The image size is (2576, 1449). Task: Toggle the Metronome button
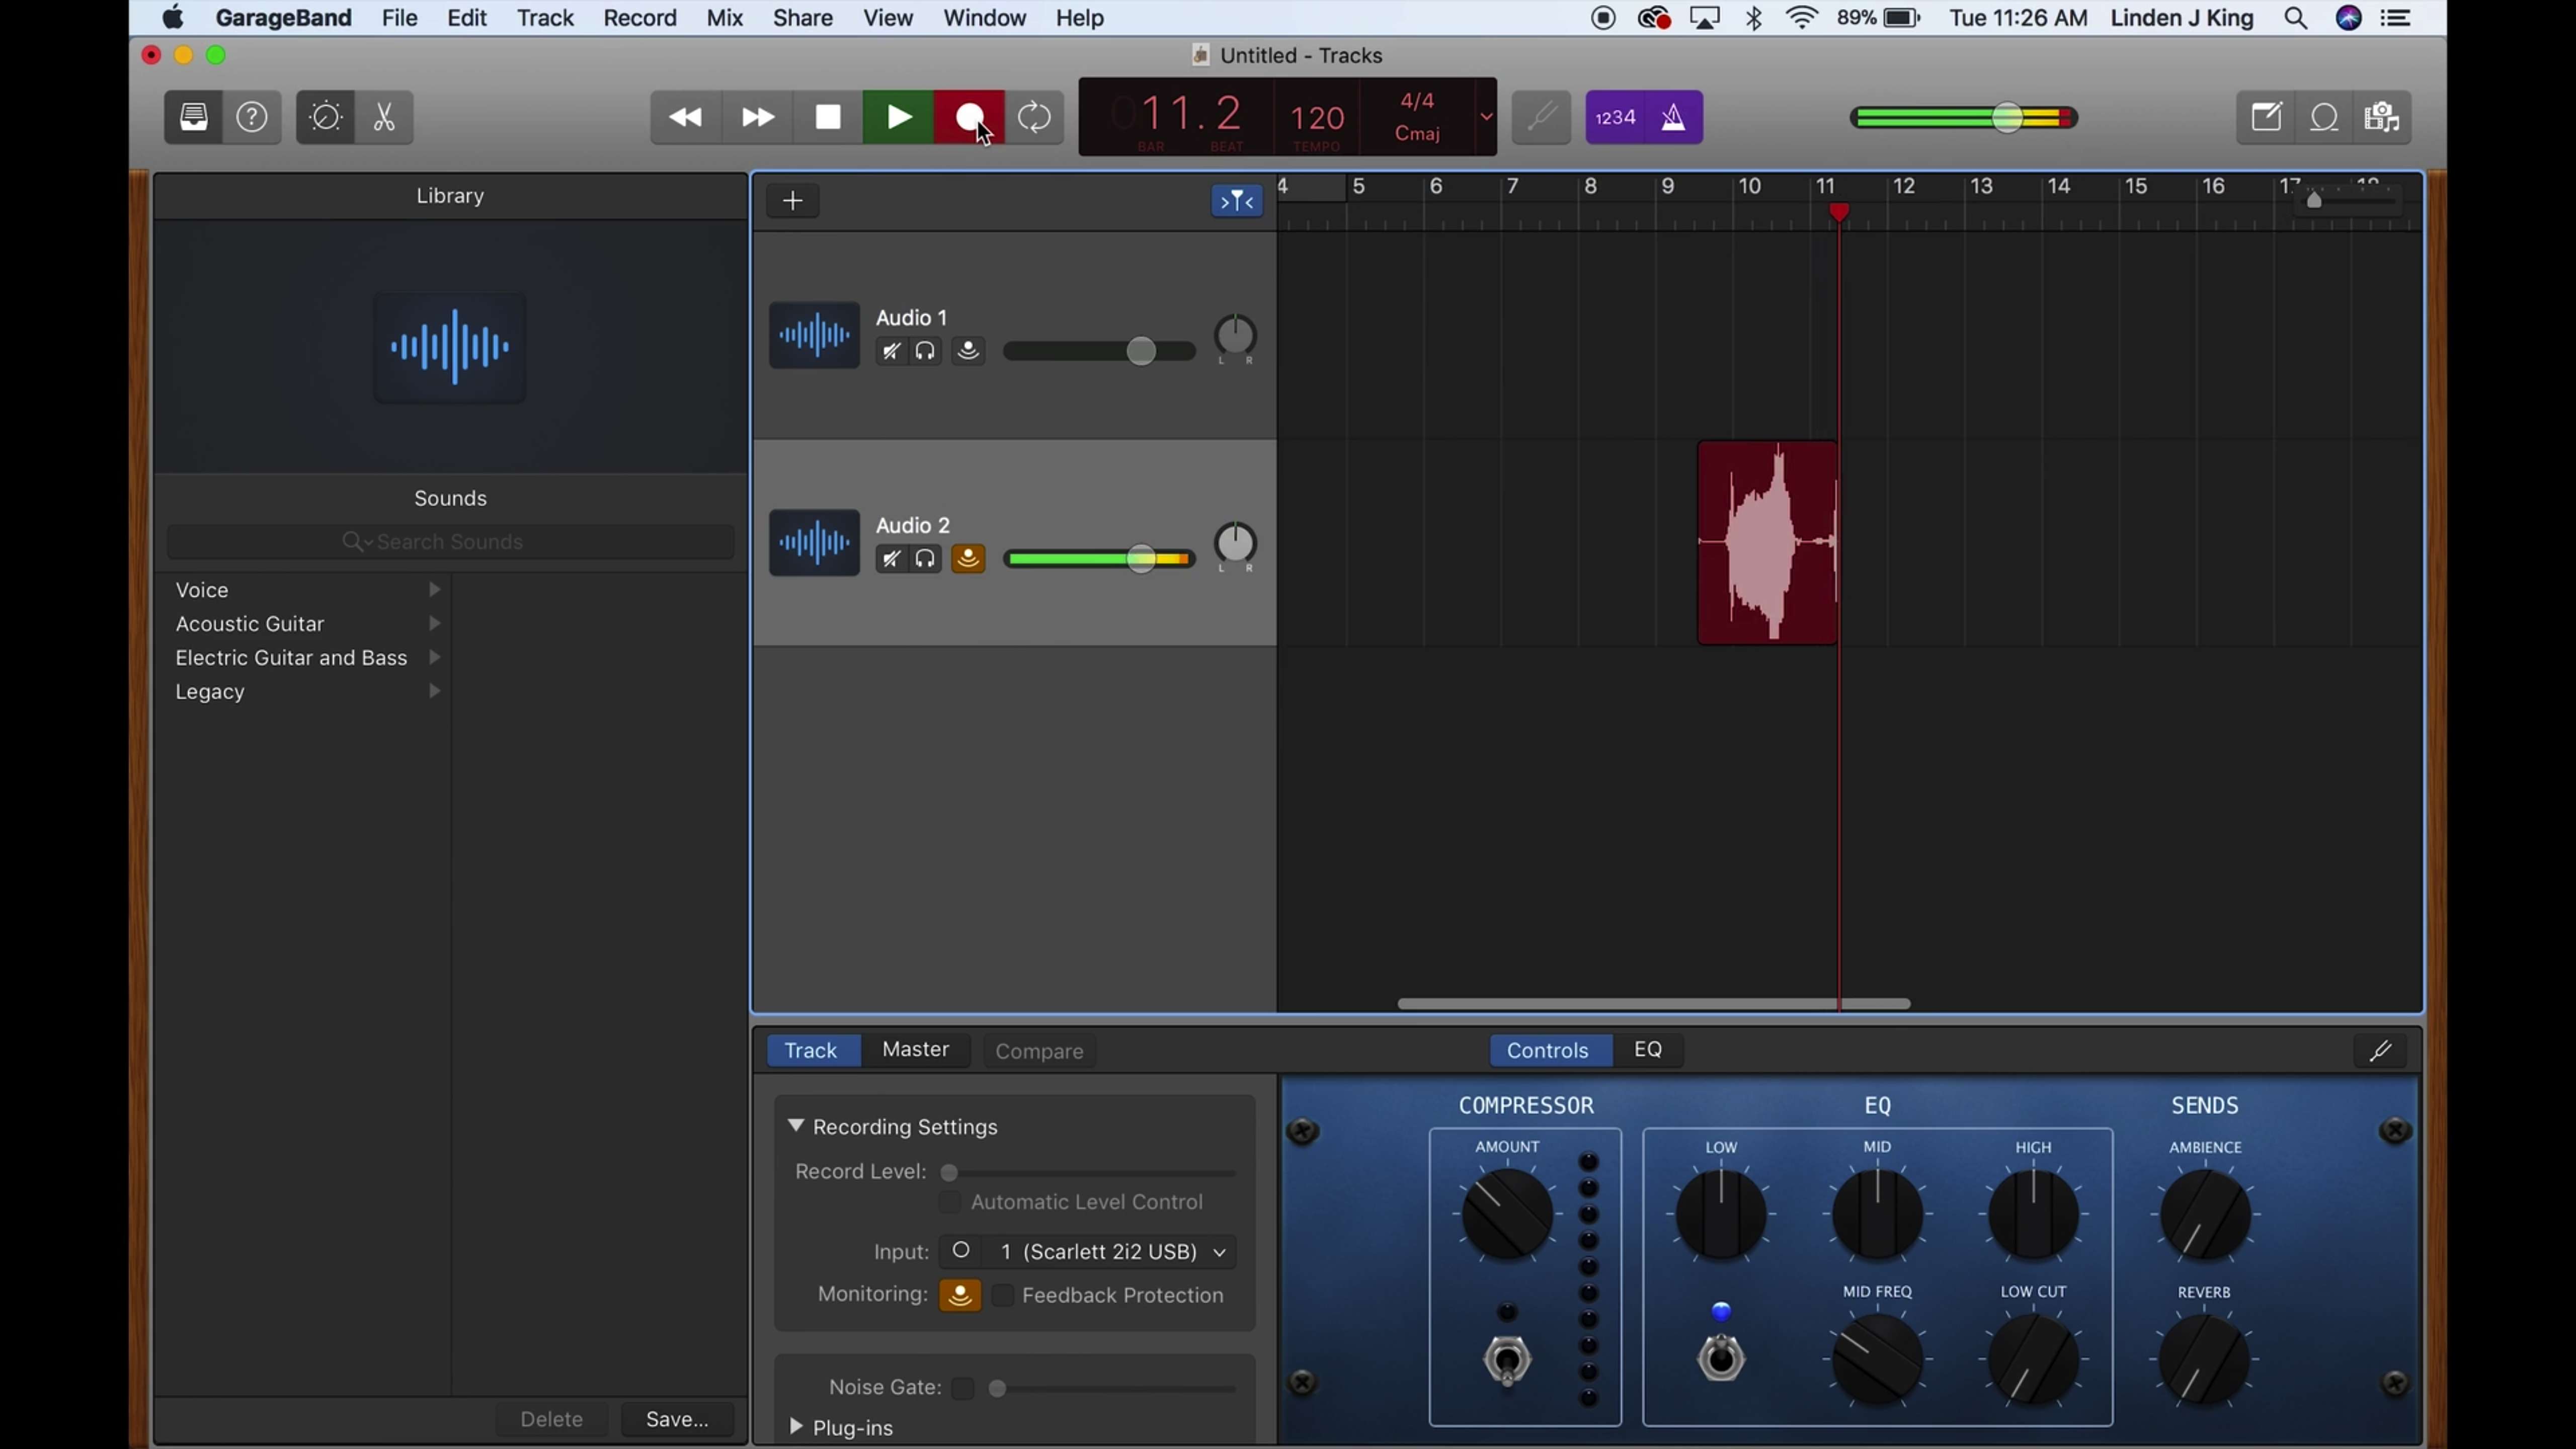pos(1674,118)
